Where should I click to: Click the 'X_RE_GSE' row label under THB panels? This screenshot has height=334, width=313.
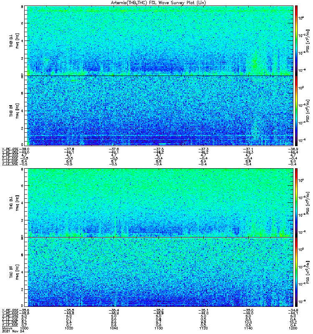[x=10, y=149]
